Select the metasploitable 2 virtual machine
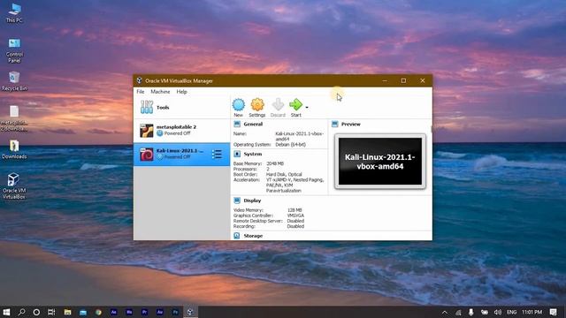This screenshot has height=318, width=566. 181,130
